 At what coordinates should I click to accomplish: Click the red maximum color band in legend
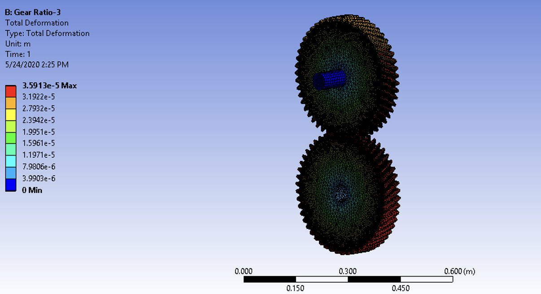point(11,91)
